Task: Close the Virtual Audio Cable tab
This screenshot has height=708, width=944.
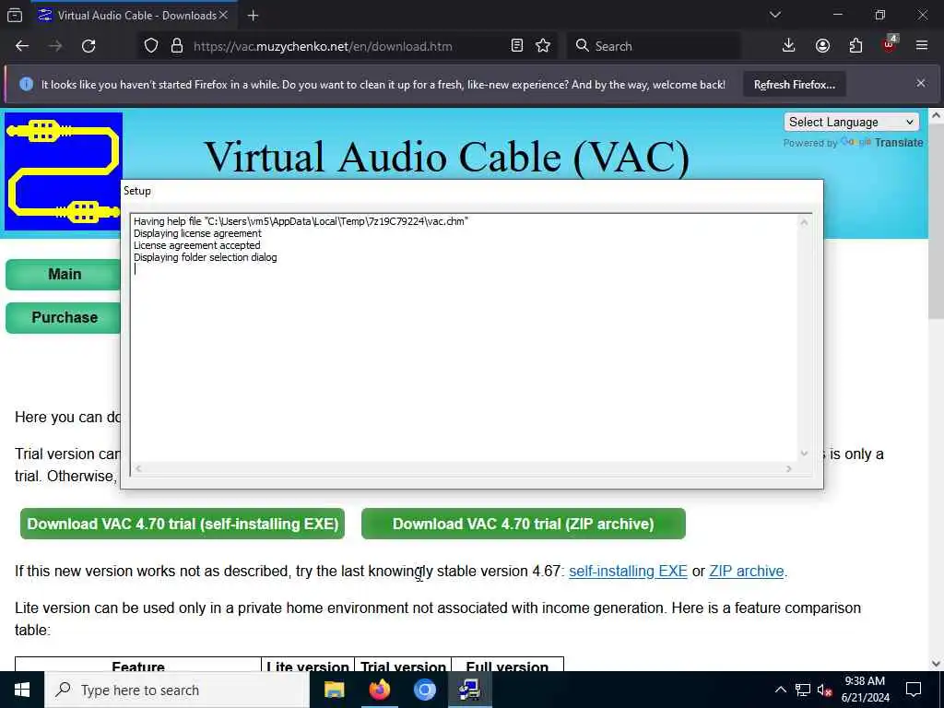Action: (x=223, y=15)
